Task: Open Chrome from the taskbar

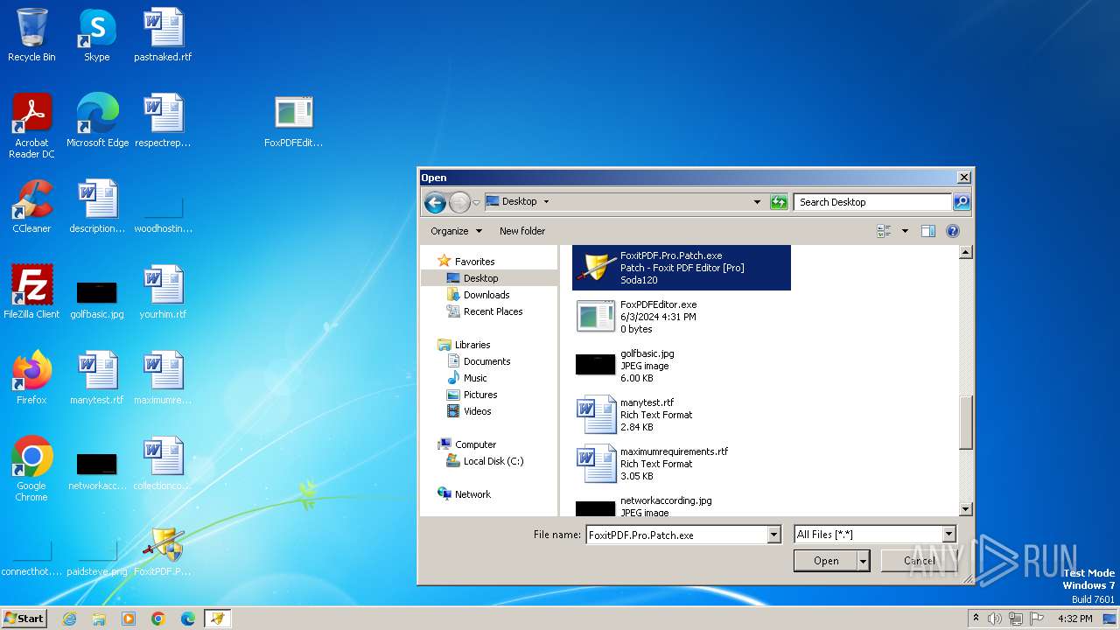Action: coord(158,619)
